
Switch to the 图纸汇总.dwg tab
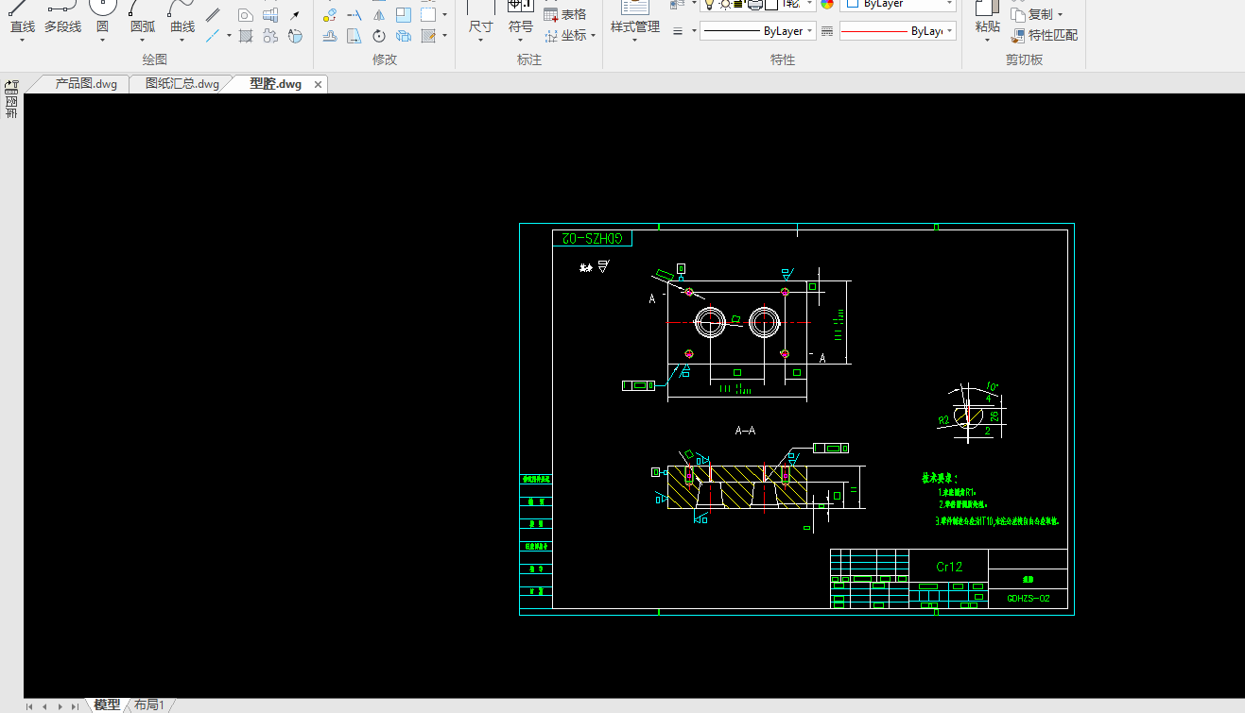point(182,84)
